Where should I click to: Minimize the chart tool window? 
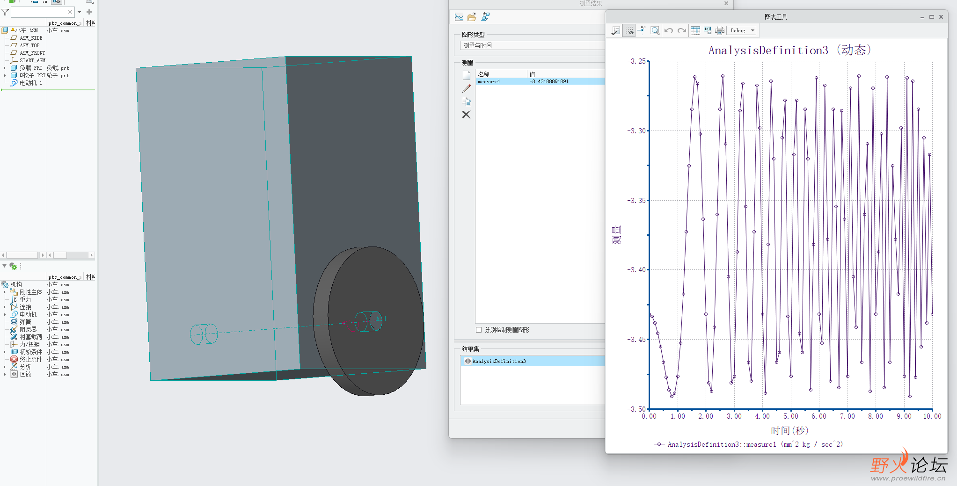point(922,17)
